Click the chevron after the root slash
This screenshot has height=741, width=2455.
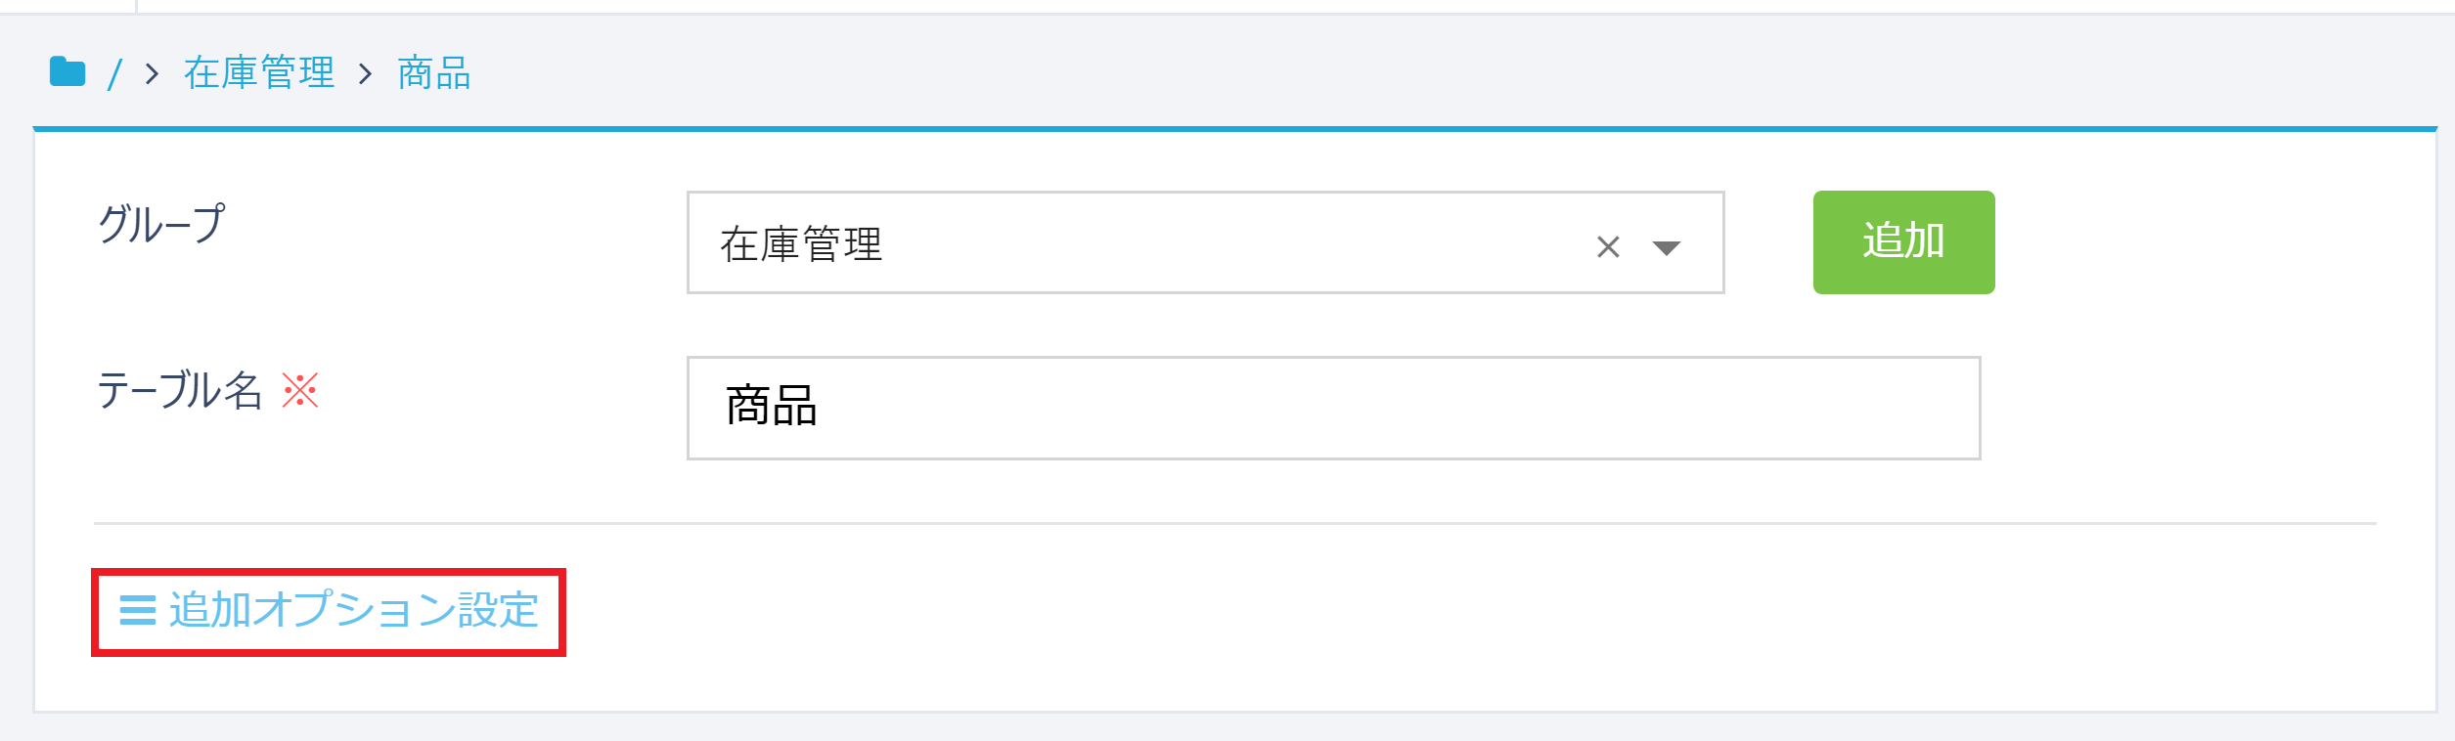152,73
